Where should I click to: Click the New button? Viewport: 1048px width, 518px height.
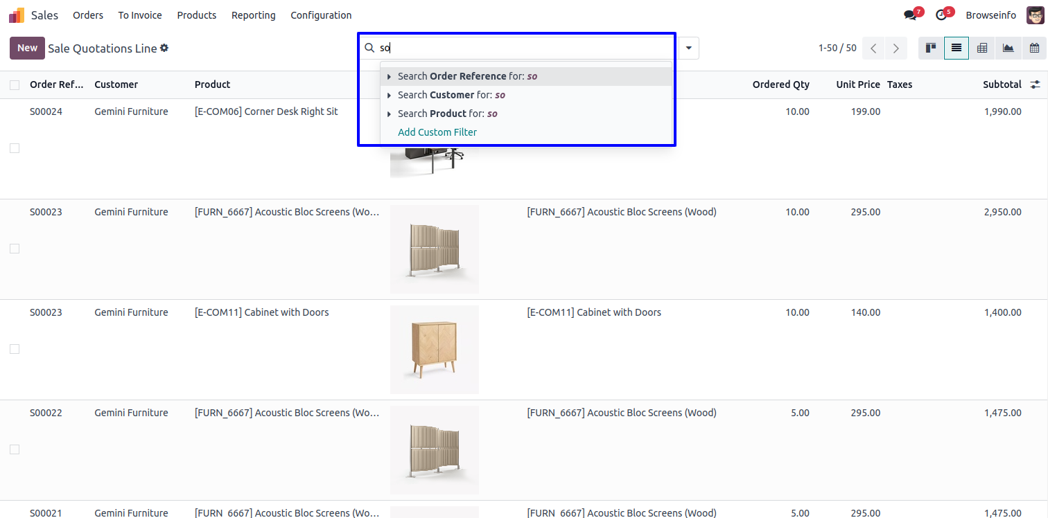(27, 48)
